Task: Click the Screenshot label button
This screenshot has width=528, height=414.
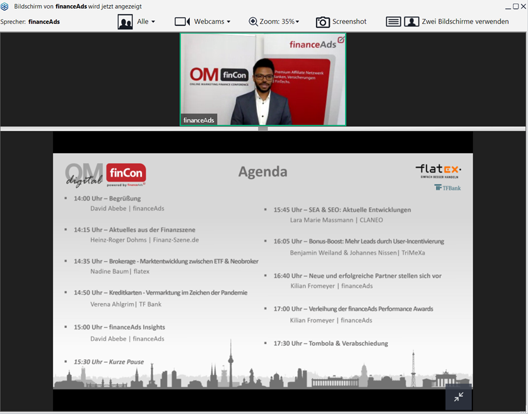Action: pos(349,21)
